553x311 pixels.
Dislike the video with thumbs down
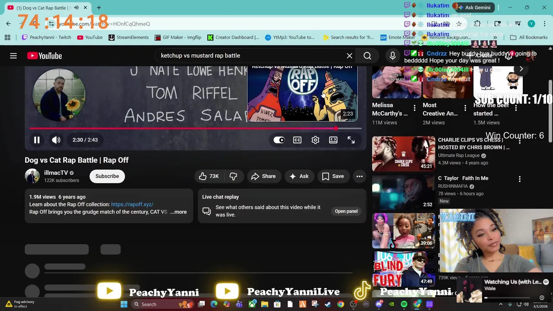(x=233, y=176)
